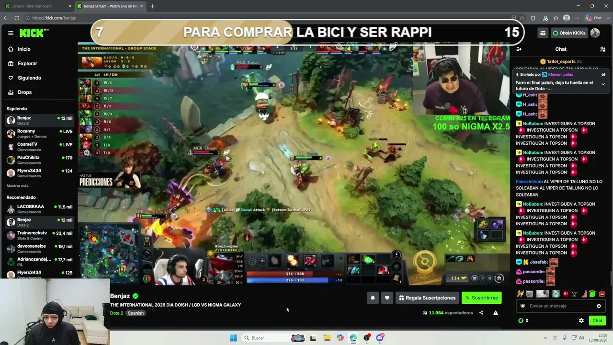Viewport: 613px width, 345px height.
Task: Open the browser favorites list
Action: point(556,18)
